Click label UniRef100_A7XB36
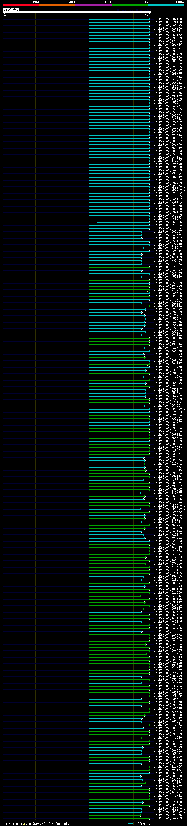Viewport: 187px width, 826px height. point(168,41)
